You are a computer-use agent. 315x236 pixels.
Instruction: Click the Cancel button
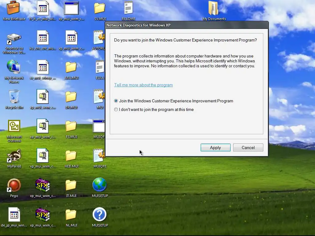(x=248, y=147)
